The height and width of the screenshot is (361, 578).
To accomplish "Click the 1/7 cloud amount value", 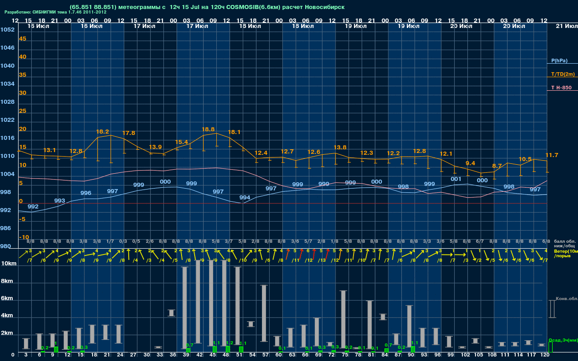I will [110, 242].
